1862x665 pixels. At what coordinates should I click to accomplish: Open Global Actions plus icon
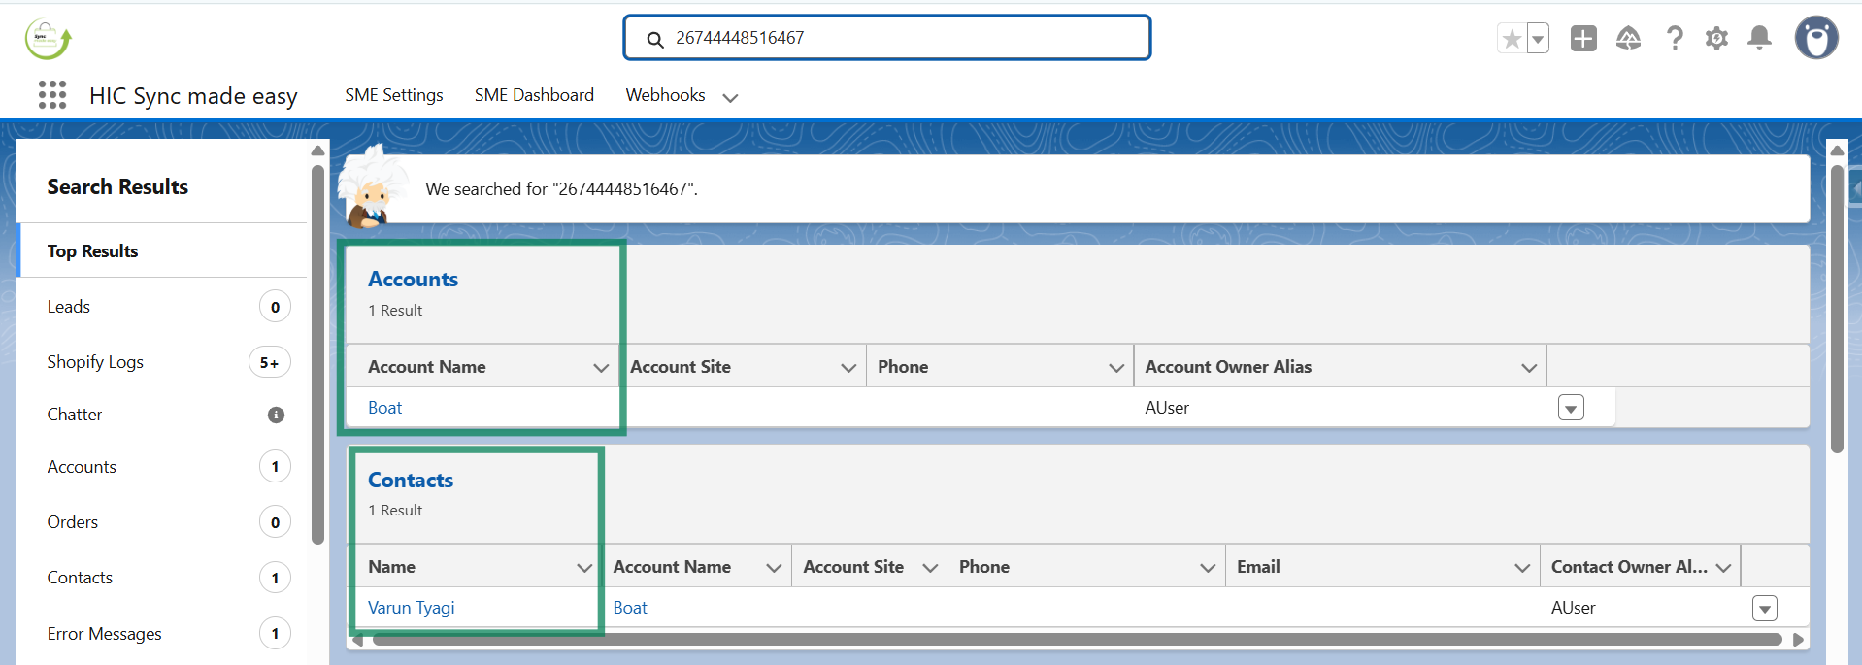(x=1583, y=39)
